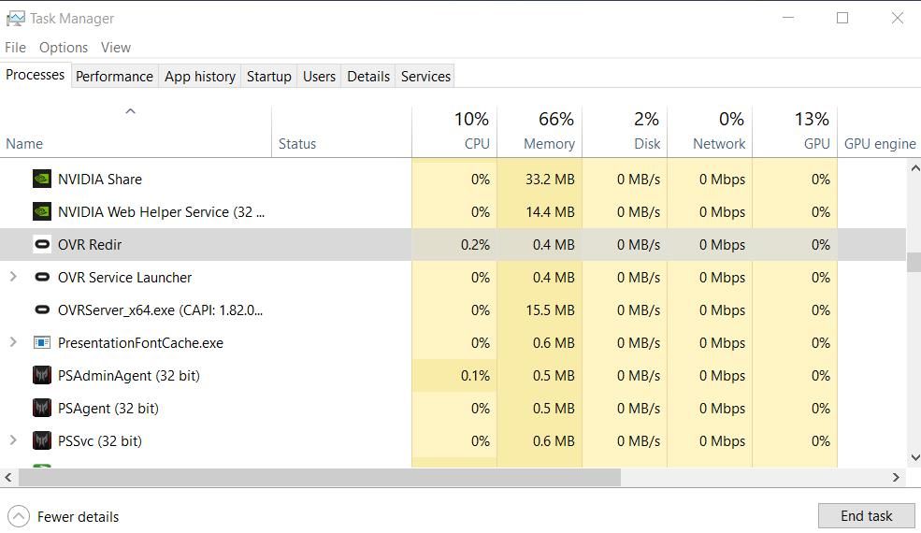Click the NVIDIA Share process icon

click(x=41, y=180)
